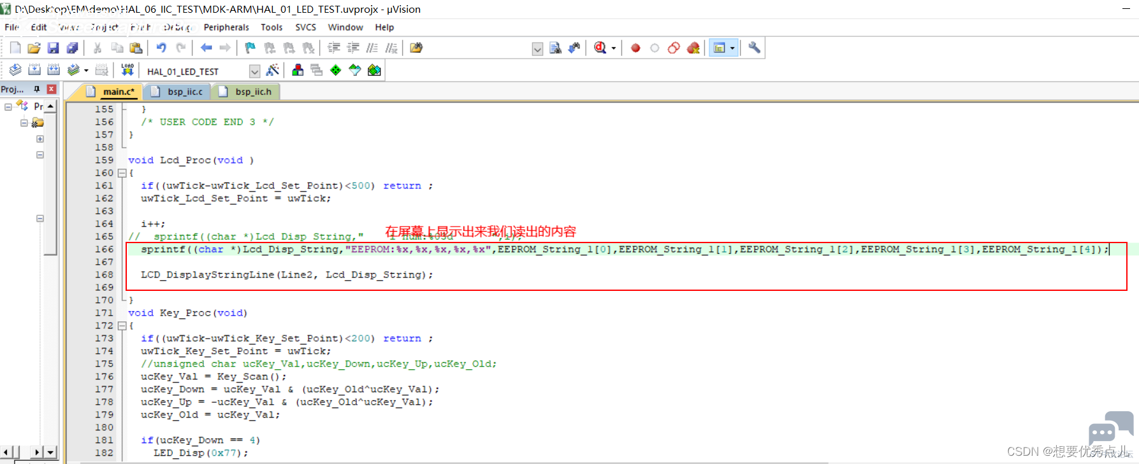The image size is (1139, 464).
Task: Collapse the Key_Proc function fold marker
Action: pos(122,325)
